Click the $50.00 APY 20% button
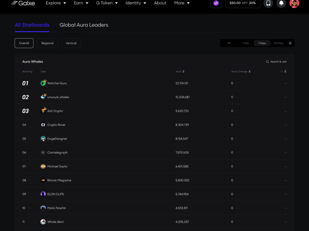 tap(243, 3)
